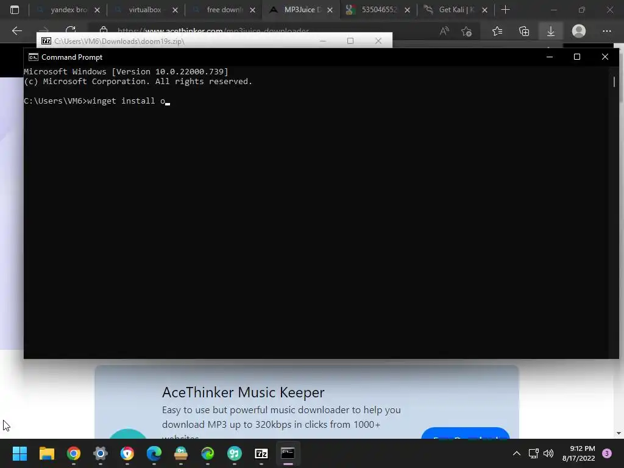Open the Edge profile avatar
624x468 pixels.
579,31
